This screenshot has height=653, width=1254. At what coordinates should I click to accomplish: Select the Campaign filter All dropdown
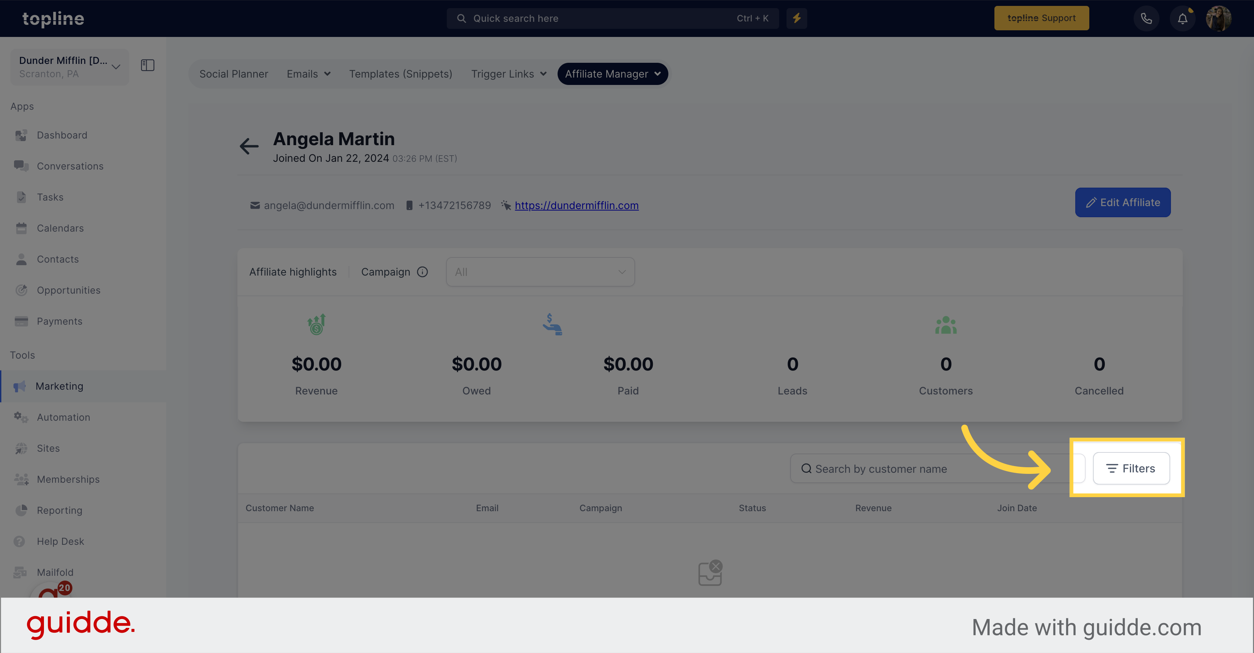tap(540, 271)
